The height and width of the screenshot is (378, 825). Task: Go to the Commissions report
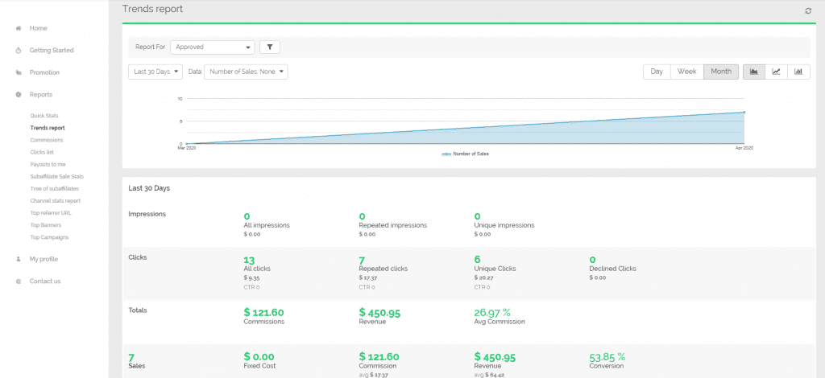click(47, 140)
